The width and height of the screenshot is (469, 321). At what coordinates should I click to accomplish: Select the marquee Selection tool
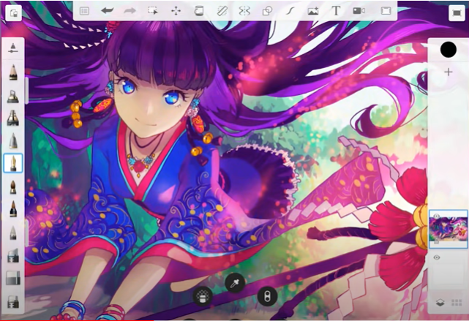tap(153, 11)
